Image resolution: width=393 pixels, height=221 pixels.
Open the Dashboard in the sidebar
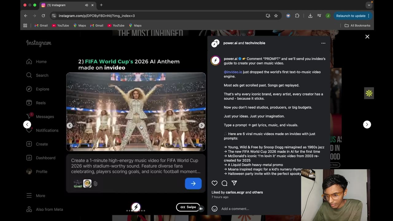click(41, 158)
